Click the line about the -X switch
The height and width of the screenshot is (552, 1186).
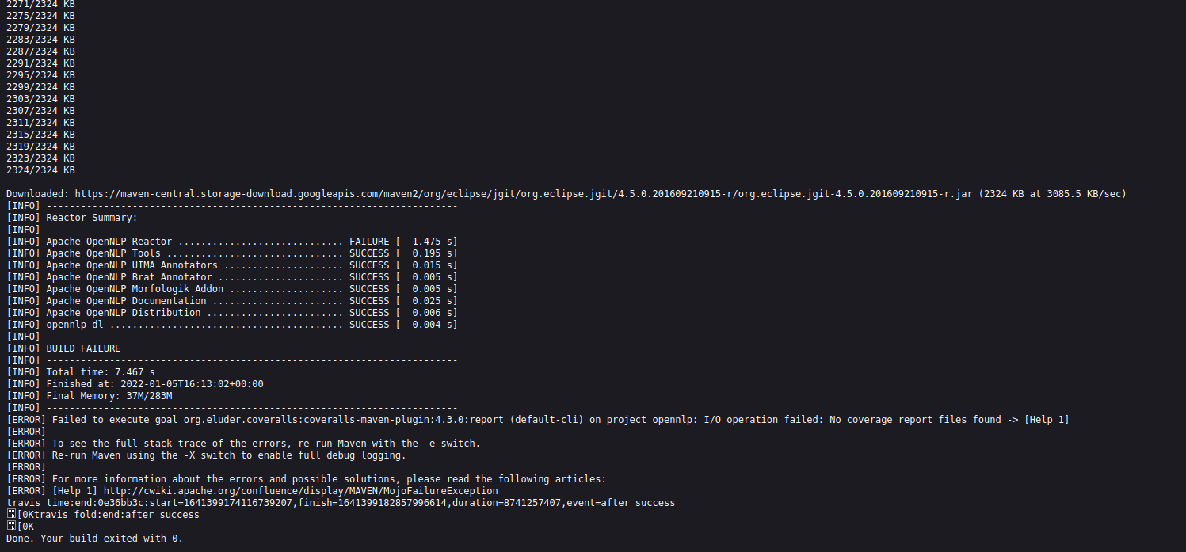point(206,455)
